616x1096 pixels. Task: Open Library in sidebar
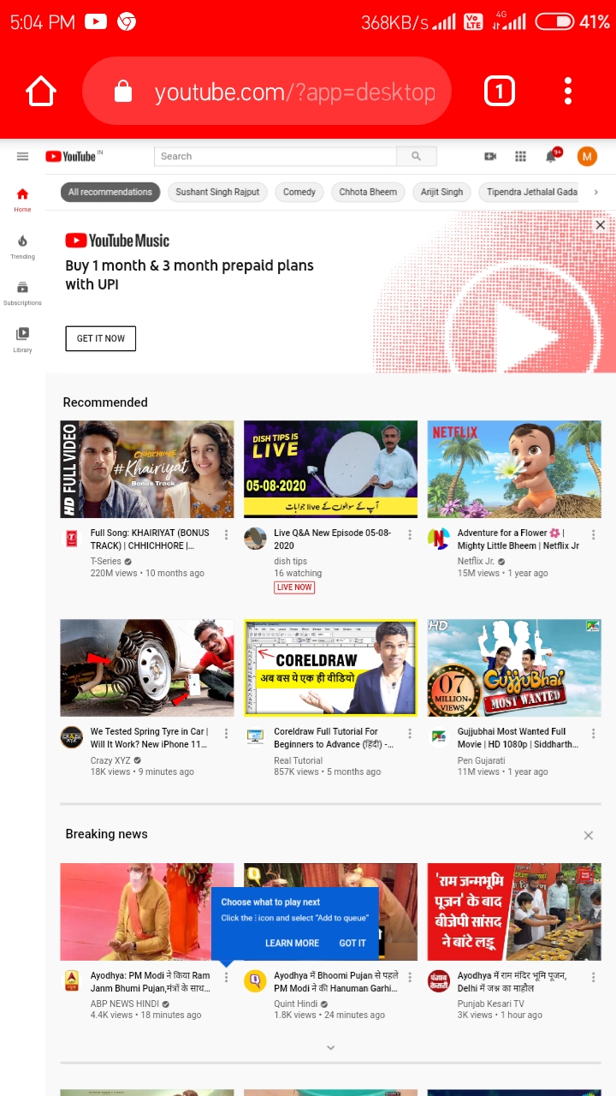pyautogui.click(x=22, y=340)
